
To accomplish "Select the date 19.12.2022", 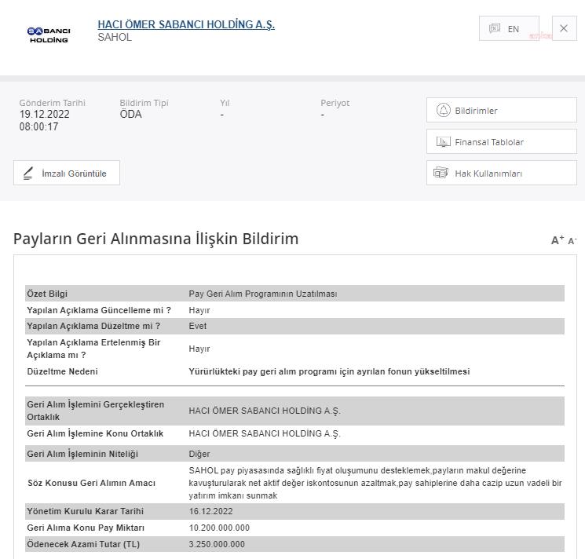I will [x=45, y=114].
